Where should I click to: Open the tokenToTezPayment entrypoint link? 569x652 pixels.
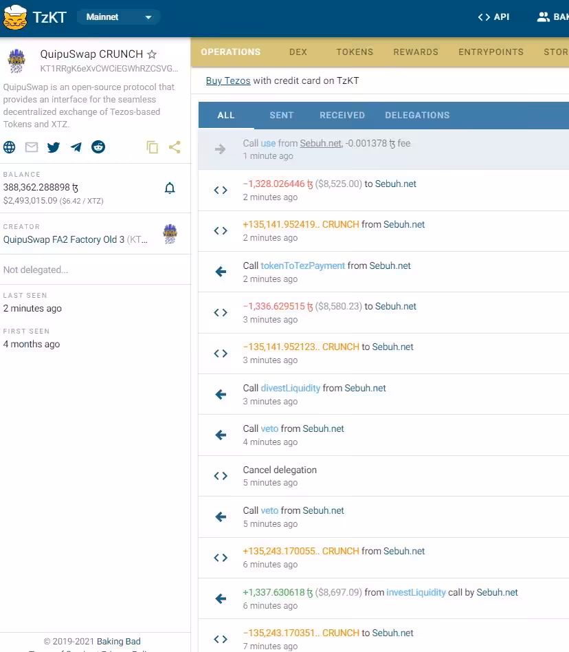303,265
